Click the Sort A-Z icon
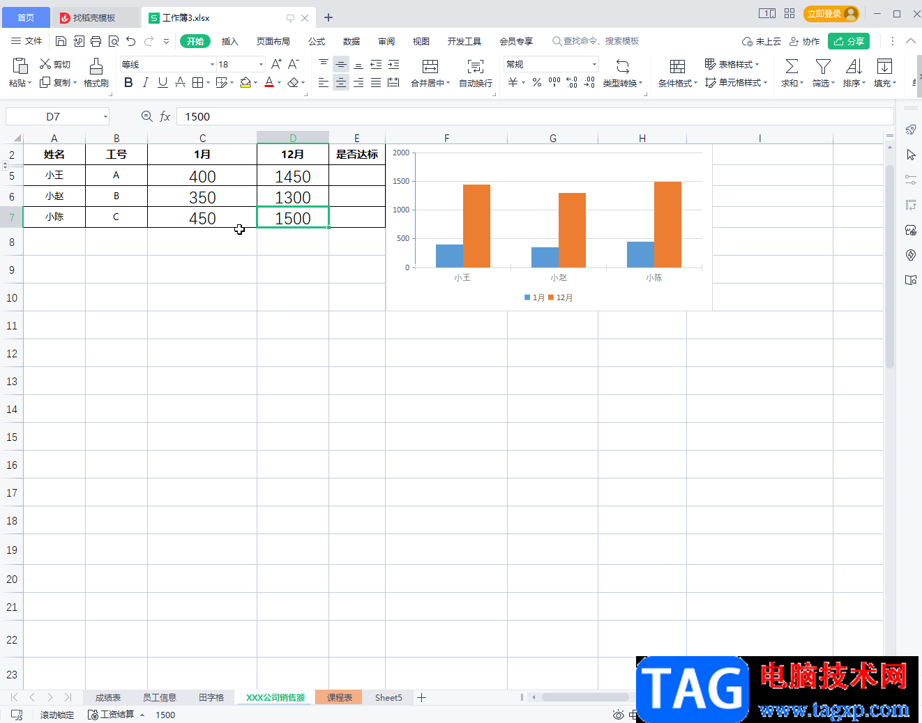 point(854,66)
